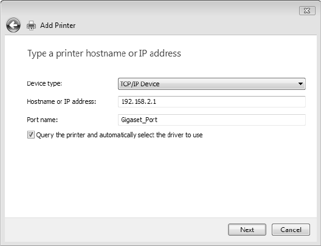The width and height of the screenshot is (321, 246).
Task: Close the Add Printer dialog window
Action: coord(307,11)
